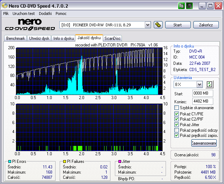Expand the PIONEER DVD-RW drive dropdown
The height and width of the screenshot is (184, 224).
[148, 25]
